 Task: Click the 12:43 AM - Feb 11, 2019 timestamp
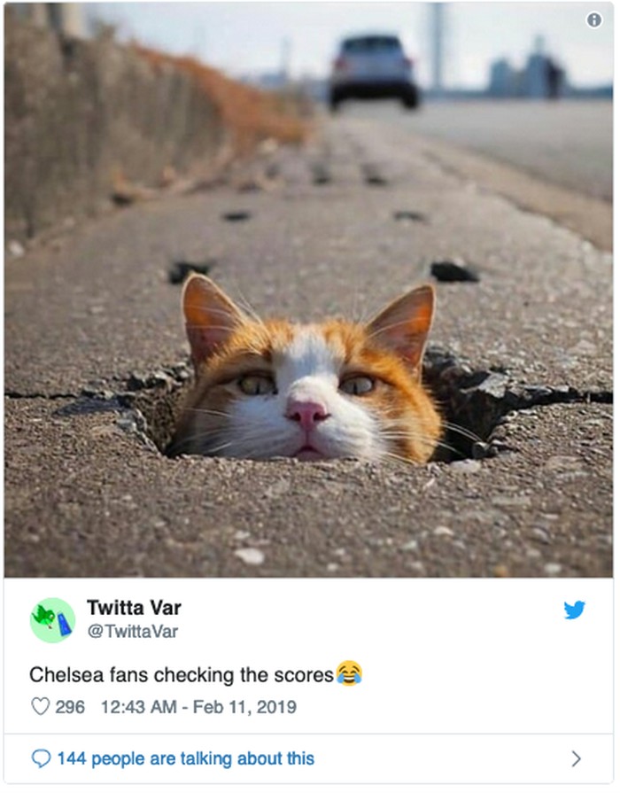pyautogui.click(x=198, y=706)
